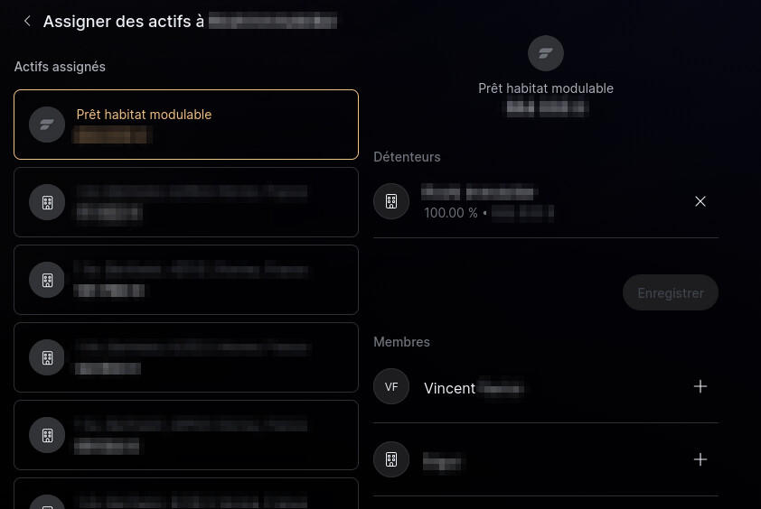Click the building icon of the last member
Screen dimensions: 761x509
tap(391, 459)
